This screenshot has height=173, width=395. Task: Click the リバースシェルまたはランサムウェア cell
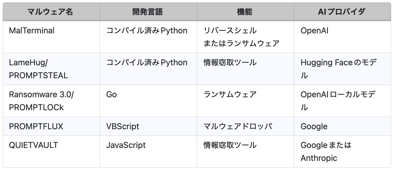241,37
